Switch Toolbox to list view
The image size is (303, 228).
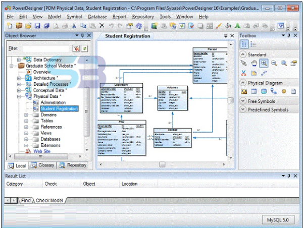tap(254, 44)
